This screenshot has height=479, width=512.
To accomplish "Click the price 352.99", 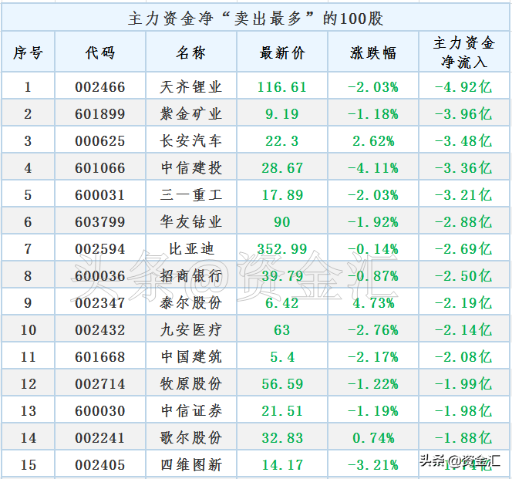I will (282, 249).
